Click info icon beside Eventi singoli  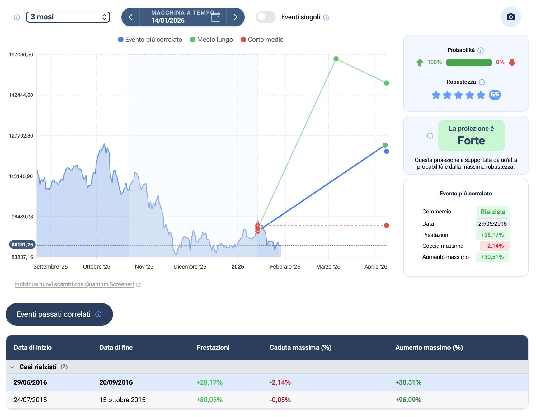[x=326, y=17]
